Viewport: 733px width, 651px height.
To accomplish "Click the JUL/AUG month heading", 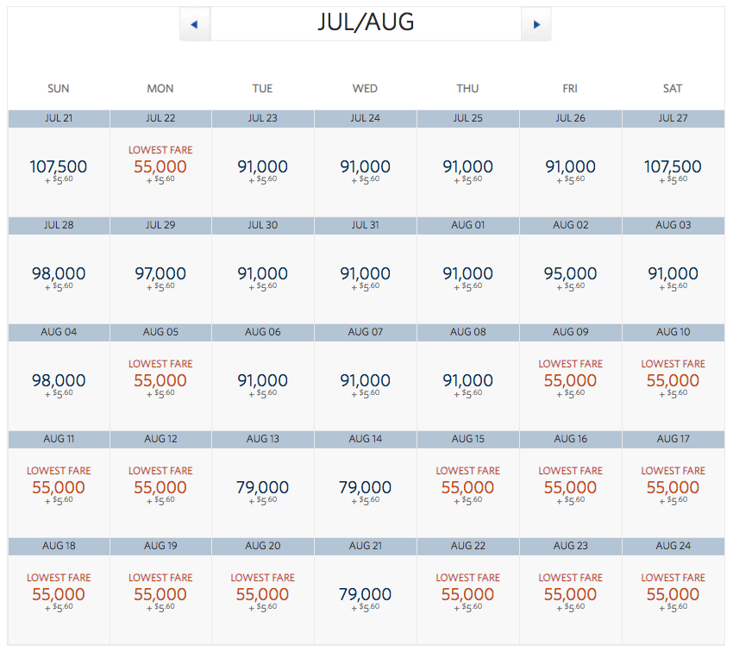I will click(366, 23).
